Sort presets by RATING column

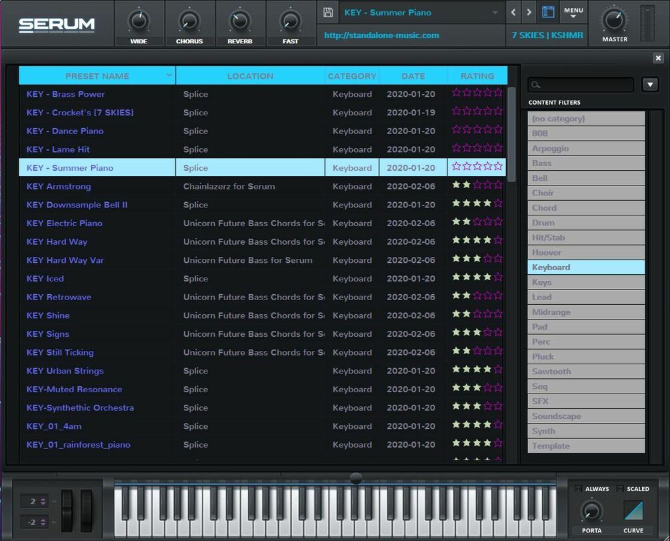(477, 75)
